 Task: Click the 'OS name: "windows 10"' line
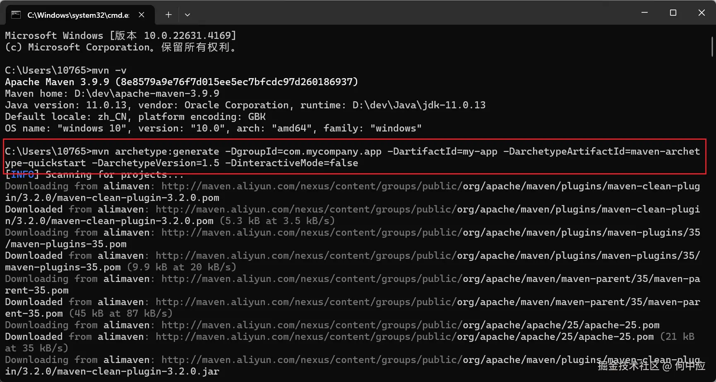tap(213, 128)
